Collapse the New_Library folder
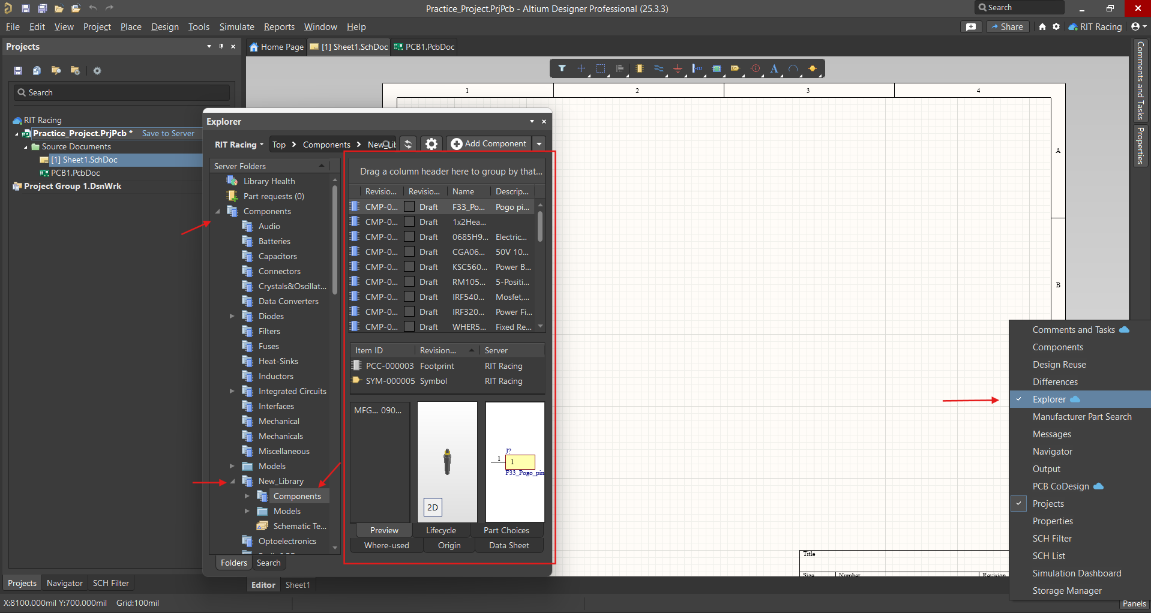 pos(232,481)
